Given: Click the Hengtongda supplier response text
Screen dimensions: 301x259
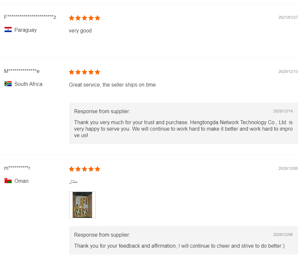Looking at the screenshot, I should click(183, 129).
